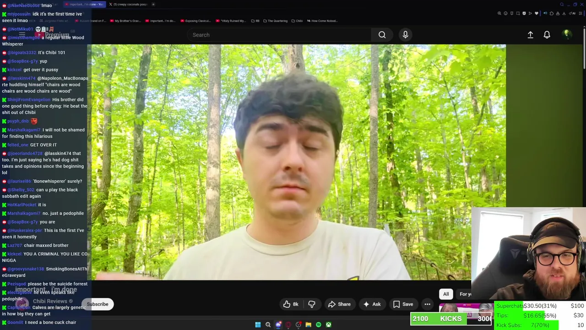Select the 'All' filter chip

click(446, 294)
